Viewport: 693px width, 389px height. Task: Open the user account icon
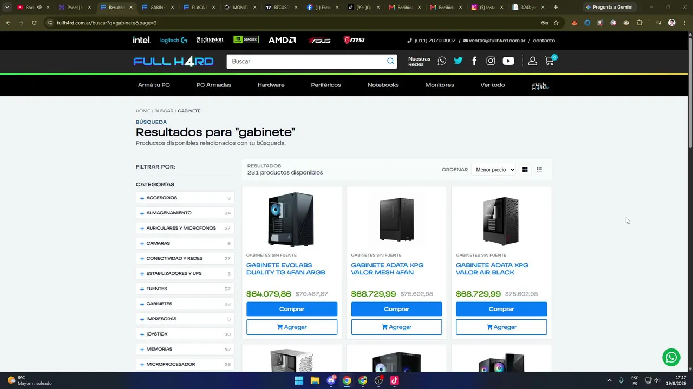(533, 61)
